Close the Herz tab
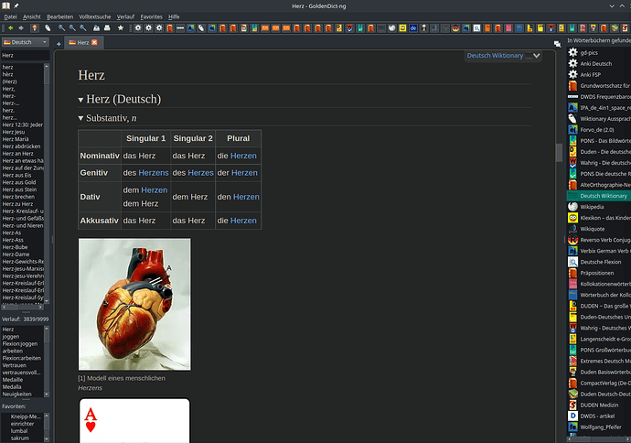The width and height of the screenshot is (631, 443). click(x=94, y=42)
